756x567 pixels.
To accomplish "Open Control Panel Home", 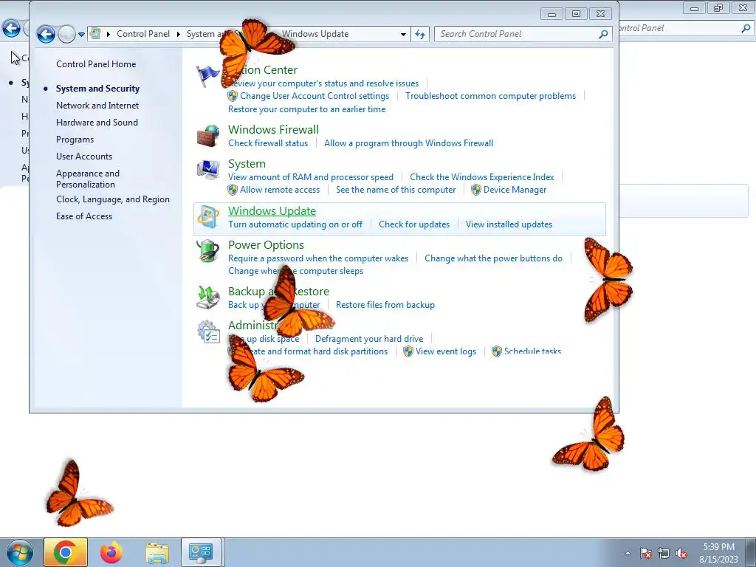I will pos(96,64).
